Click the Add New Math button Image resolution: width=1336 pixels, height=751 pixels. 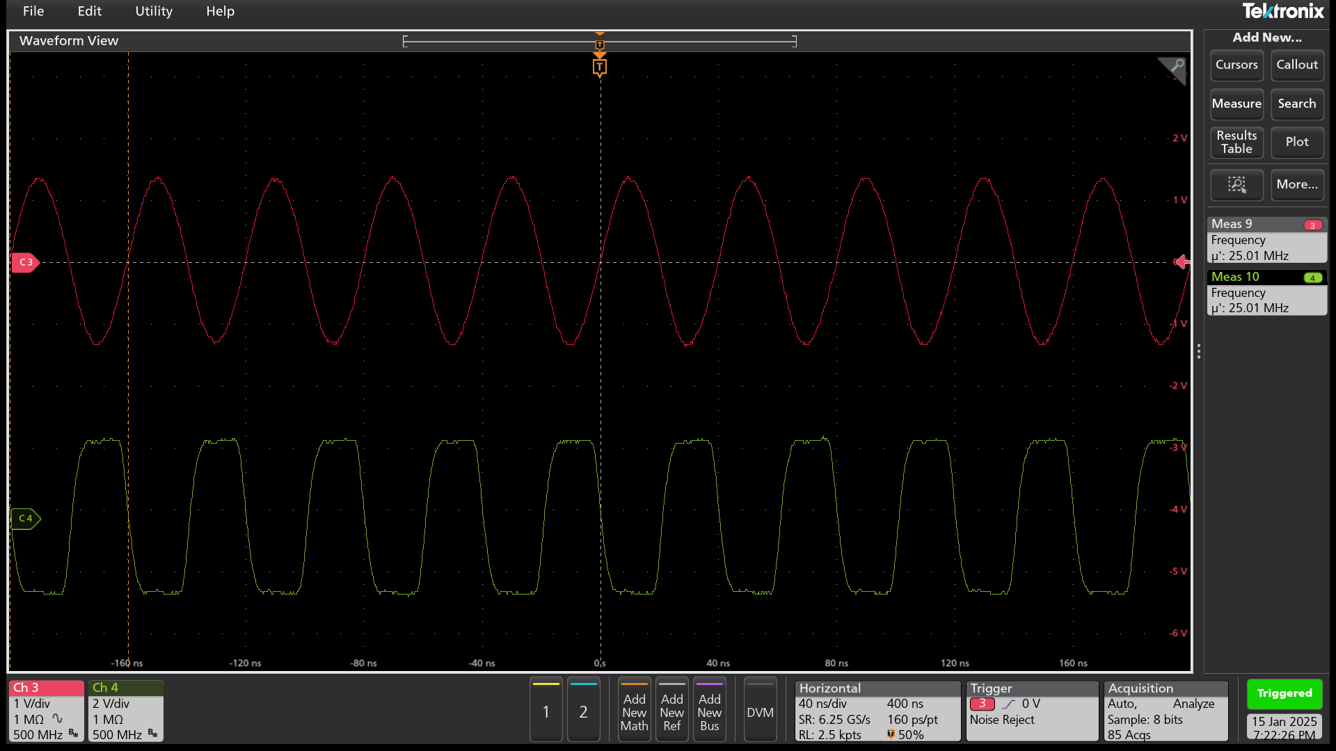[x=634, y=711]
